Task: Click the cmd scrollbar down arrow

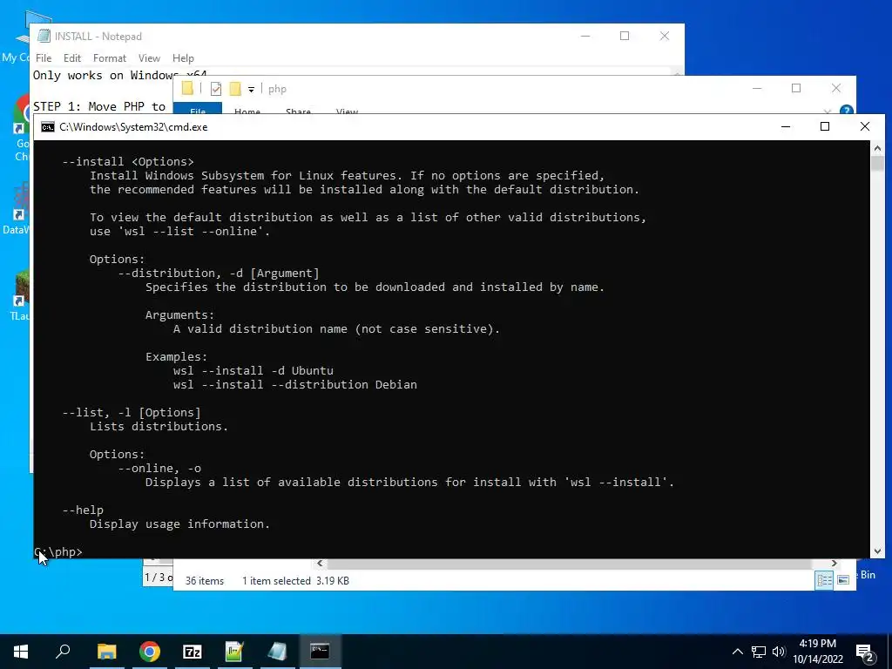Action: (877, 551)
